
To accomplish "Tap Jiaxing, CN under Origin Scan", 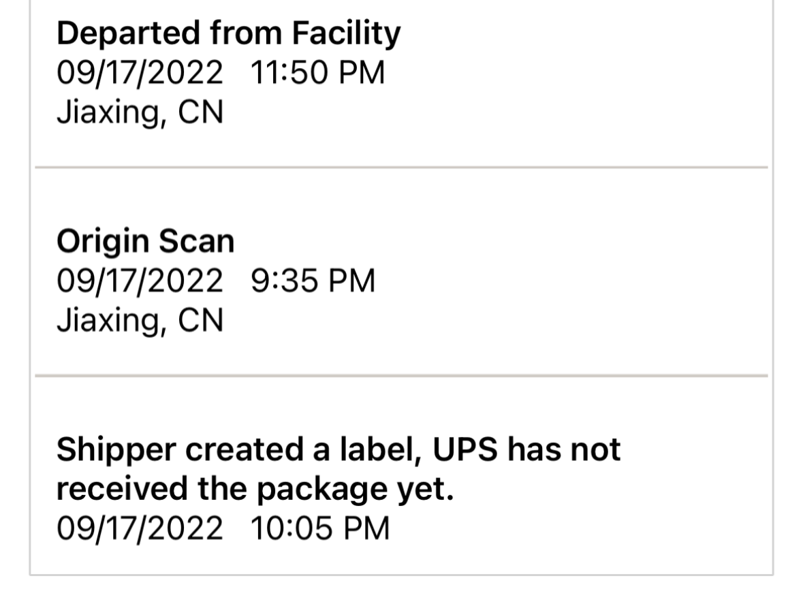I will [x=140, y=320].
